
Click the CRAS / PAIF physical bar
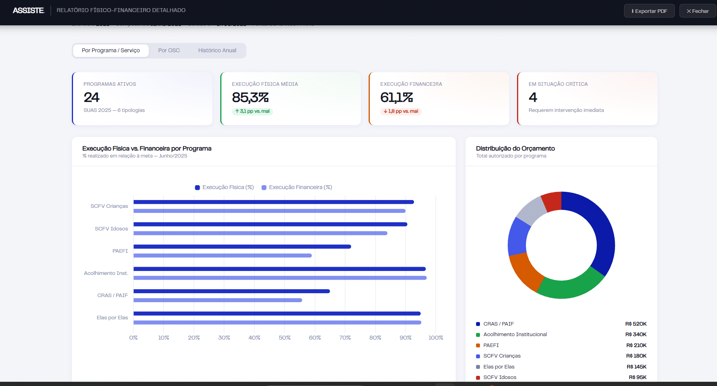click(x=232, y=291)
